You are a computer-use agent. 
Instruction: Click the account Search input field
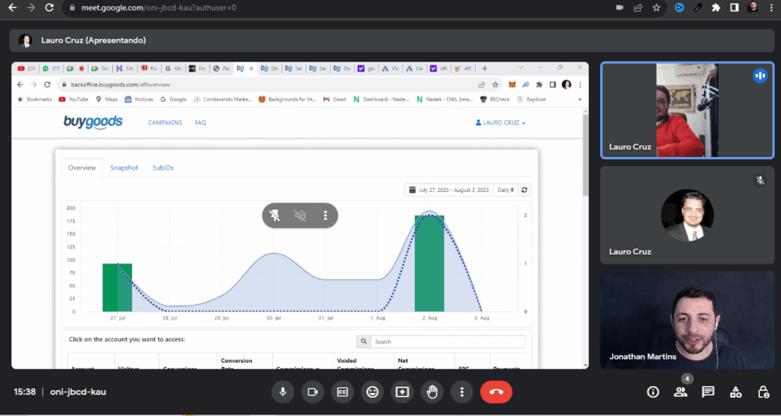(x=448, y=342)
